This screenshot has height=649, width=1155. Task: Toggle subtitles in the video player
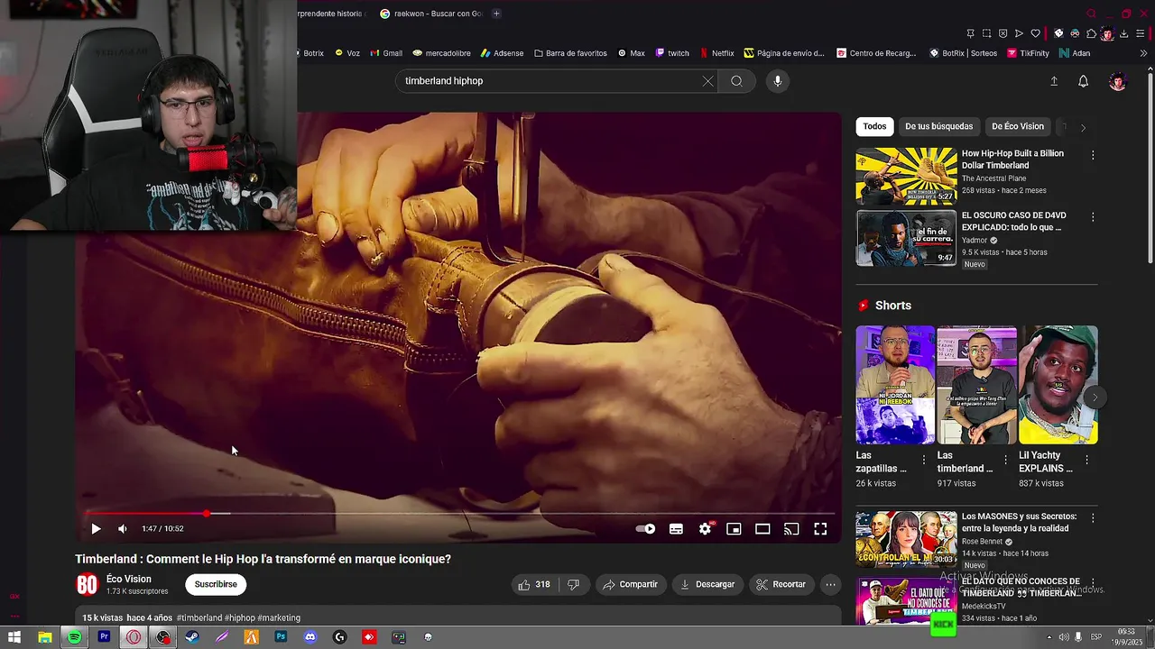(676, 529)
